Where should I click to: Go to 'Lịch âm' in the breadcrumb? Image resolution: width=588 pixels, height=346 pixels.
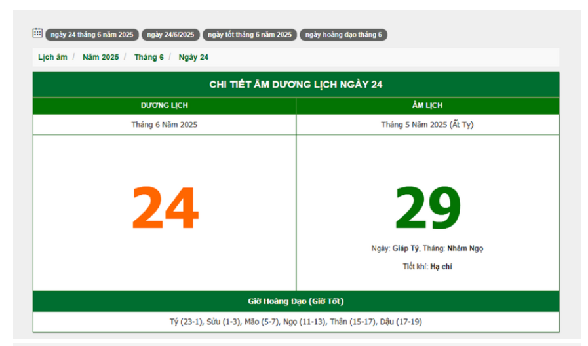pyautogui.click(x=52, y=57)
